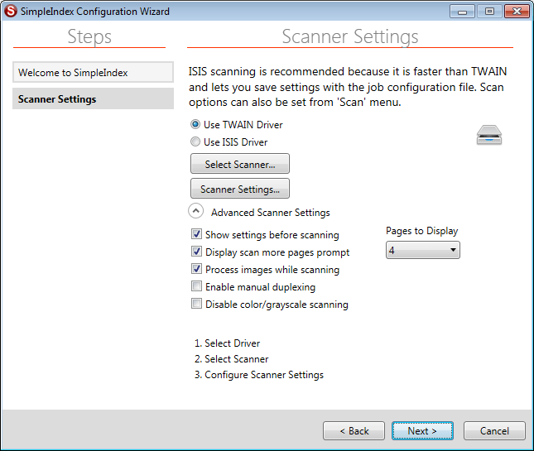Click the Scanner Settings page heading
The width and height of the screenshot is (534, 451).
click(x=350, y=36)
